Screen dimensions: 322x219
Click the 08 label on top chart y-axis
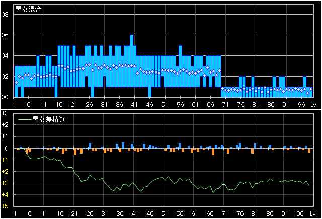(x=5, y=15)
